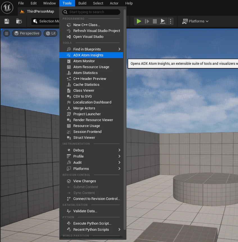Click Open Visual Studio menu item
Screen dimensions: 238x242
pyautogui.click(x=91, y=36)
